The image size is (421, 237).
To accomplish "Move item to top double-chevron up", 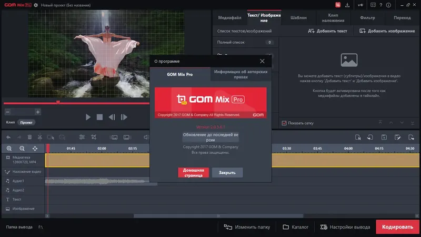I will [x=380, y=122].
